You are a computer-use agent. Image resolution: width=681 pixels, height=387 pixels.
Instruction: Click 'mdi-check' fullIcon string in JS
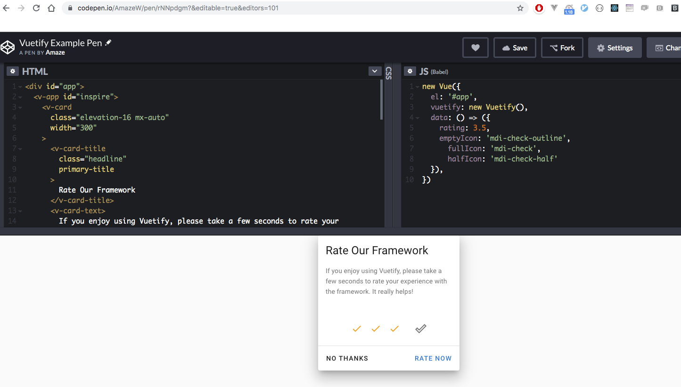tap(513, 149)
